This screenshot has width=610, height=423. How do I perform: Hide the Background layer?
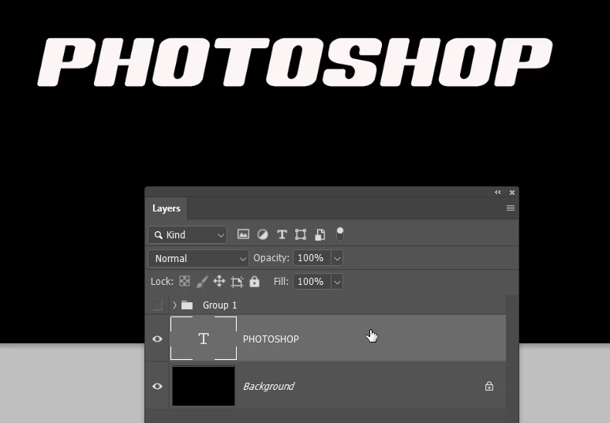(157, 386)
